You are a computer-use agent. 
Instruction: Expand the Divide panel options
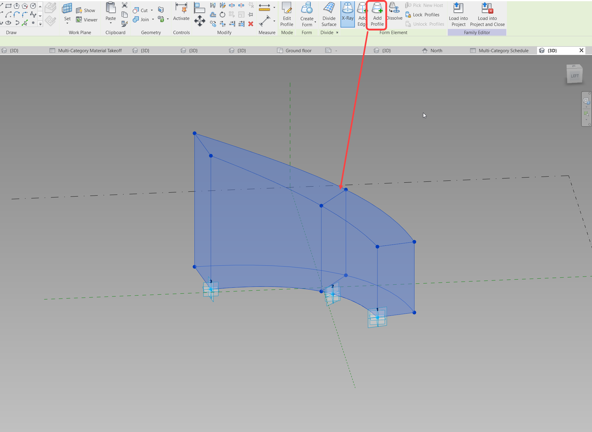337,32
